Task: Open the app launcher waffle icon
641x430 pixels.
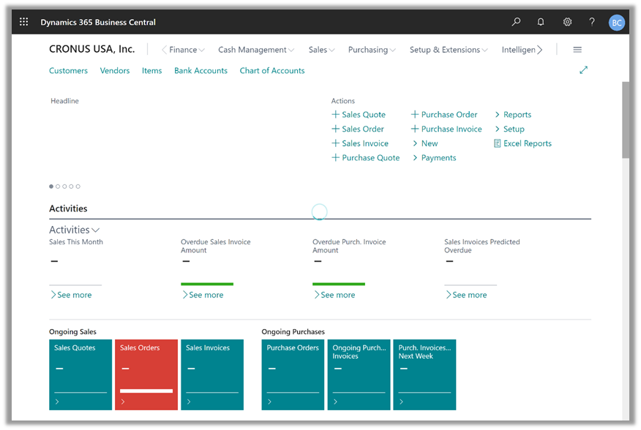Action: [x=24, y=22]
